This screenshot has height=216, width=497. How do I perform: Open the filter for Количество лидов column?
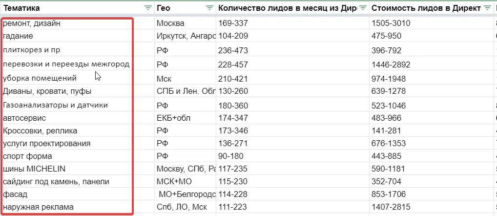(x=363, y=8)
